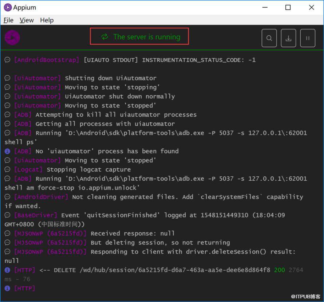Select 'UiAutomator shut down normally' log text
This screenshot has height=302, width=324.
pyautogui.click(x=120, y=96)
